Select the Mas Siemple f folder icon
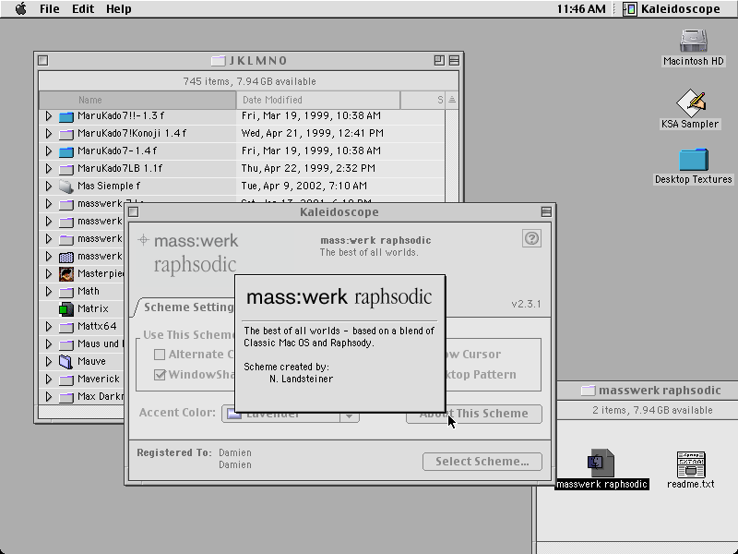This screenshot has height=554, width=738. pos(66,187)
